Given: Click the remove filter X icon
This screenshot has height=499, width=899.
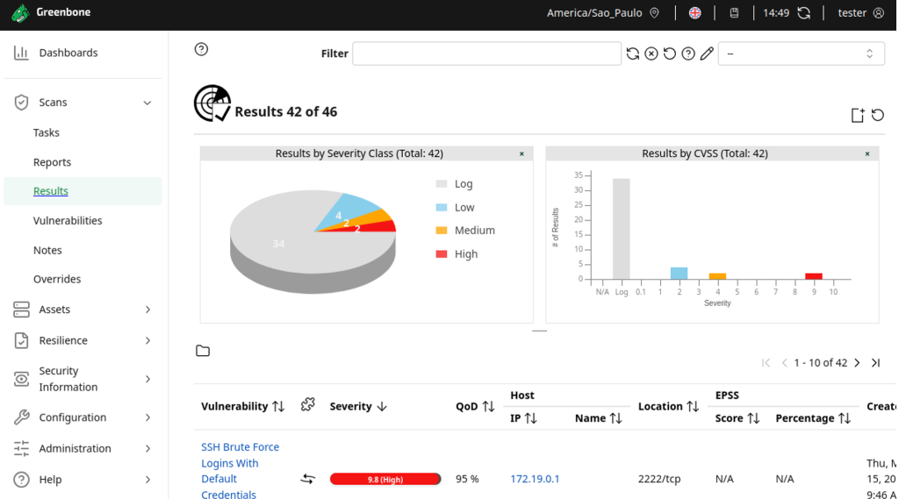Looking at the screenshot, I should click(x=651, y=53).
